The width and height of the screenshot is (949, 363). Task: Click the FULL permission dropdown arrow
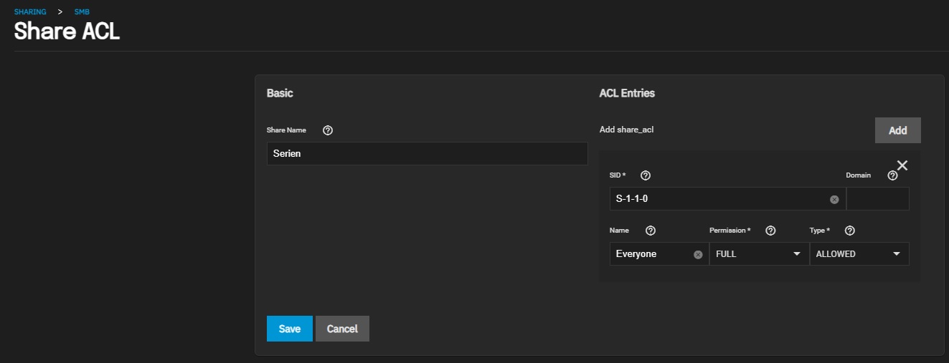[x=796, y=254]
